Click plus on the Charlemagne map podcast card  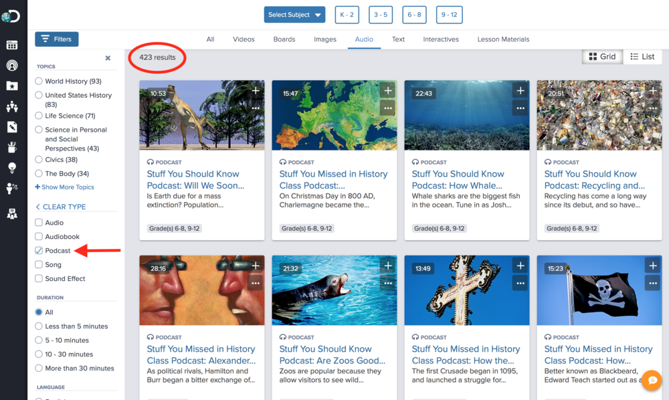388,90
